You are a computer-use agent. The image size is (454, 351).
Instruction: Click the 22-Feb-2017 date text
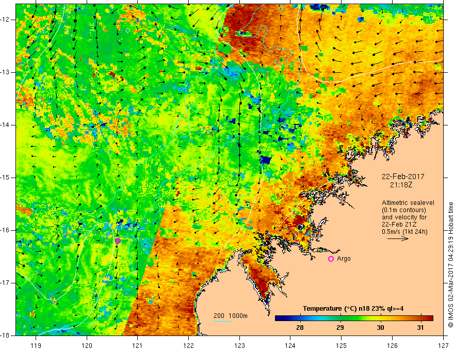coord(403,177)
